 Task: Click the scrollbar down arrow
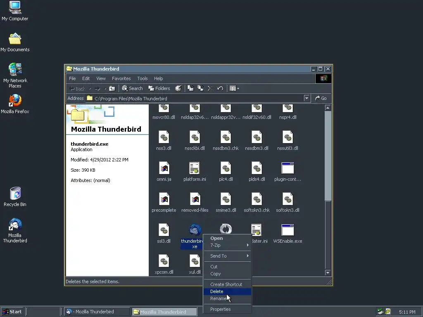tap(328, 273)
